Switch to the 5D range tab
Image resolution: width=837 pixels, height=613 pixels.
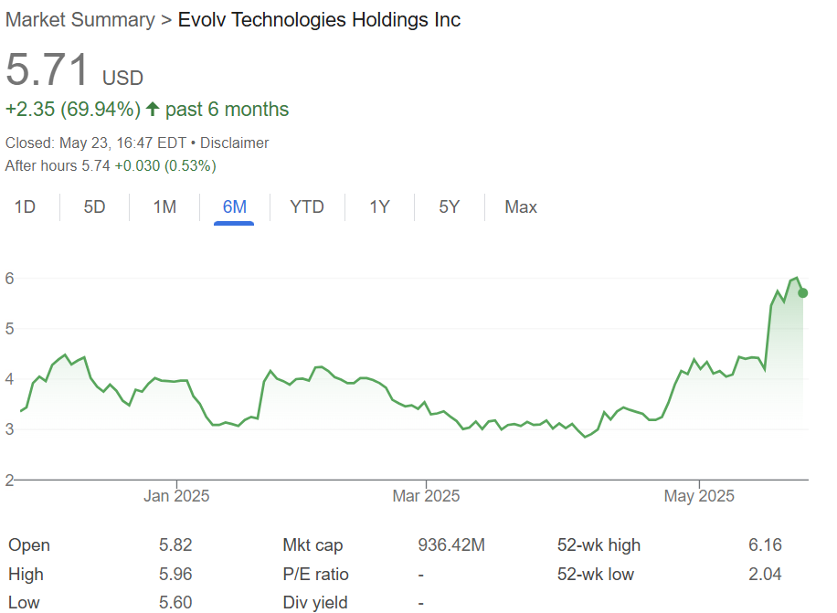click(x=94, y=207)
